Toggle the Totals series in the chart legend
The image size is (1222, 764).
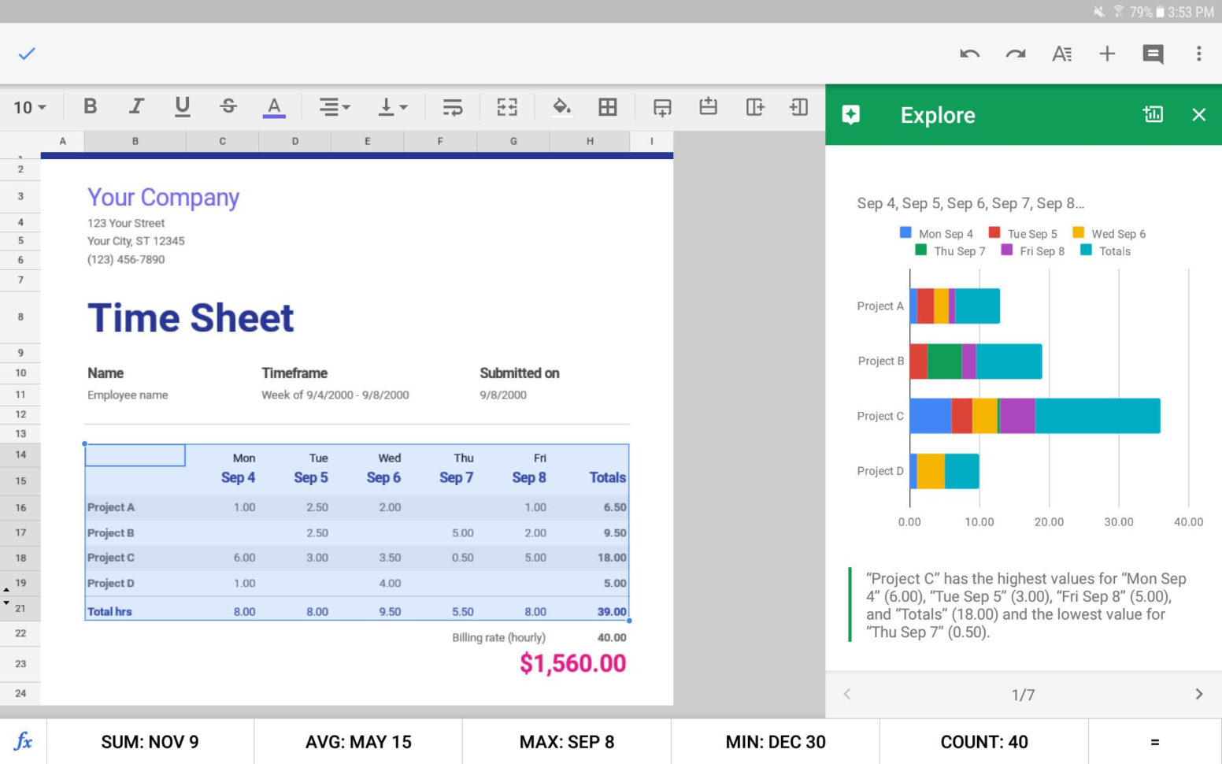tap(1105, 250)
